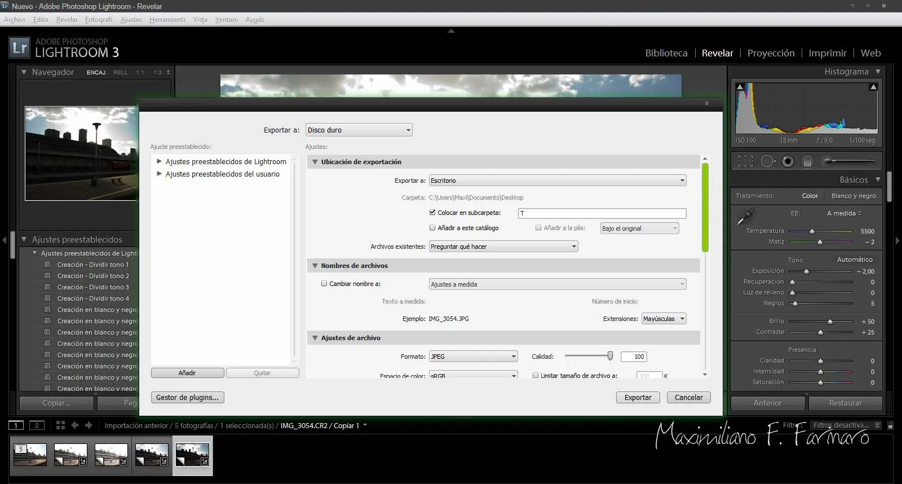Open the Fotografía menu
This screenshot has height=484, width=902.
point(99,19)
